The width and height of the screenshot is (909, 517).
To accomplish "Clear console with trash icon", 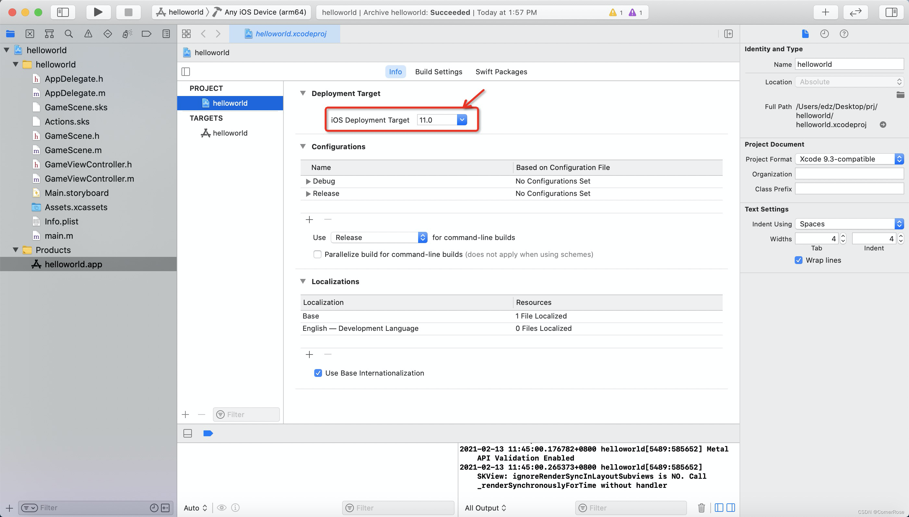I will click(x=701, y=508).
